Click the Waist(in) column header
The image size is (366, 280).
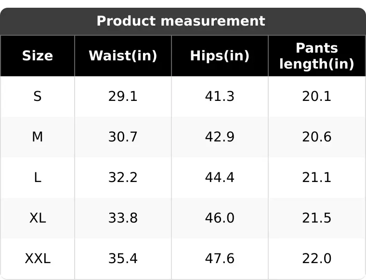[123, 56]
